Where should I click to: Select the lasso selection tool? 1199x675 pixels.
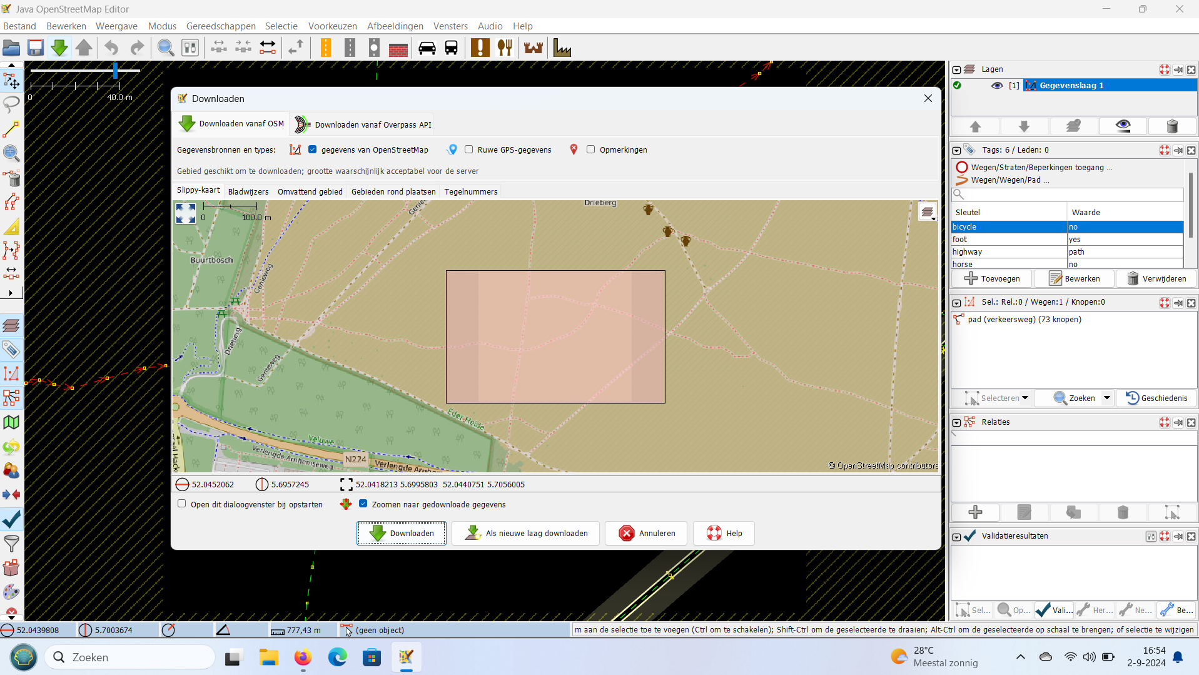[x=11, y=104]
